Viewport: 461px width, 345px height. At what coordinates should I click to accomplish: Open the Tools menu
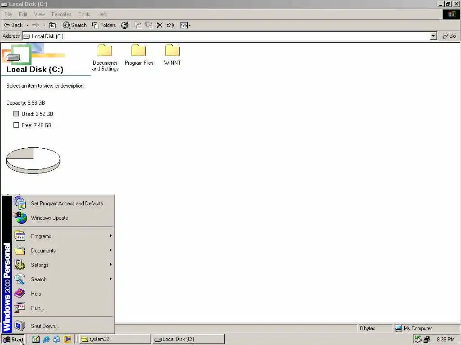pos(84,14)
